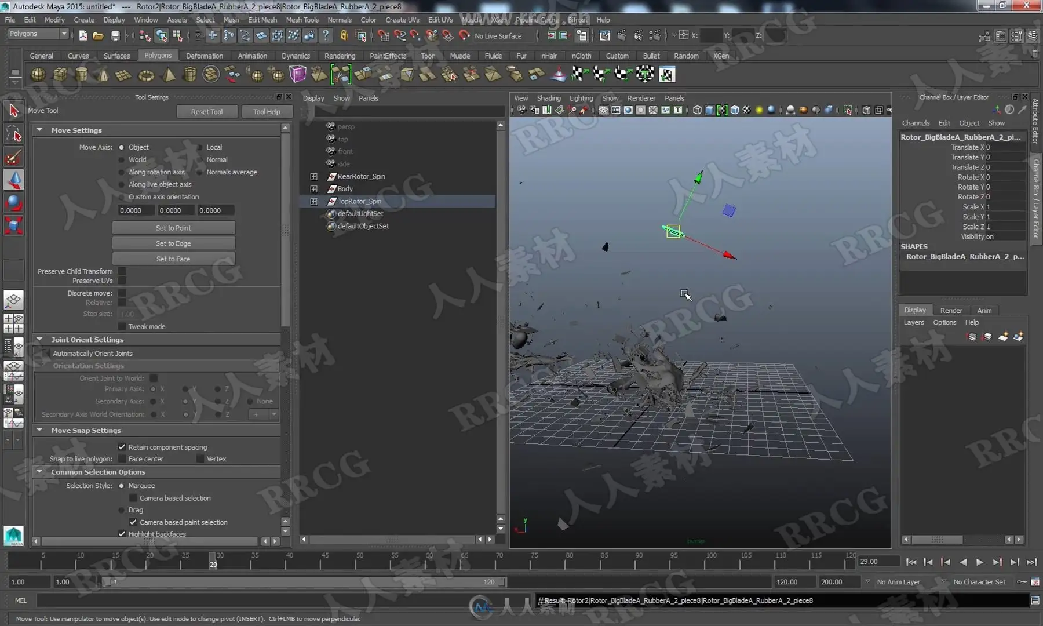Viewport: 1043px width, 626px height.
Task: Save the scene with the floppy icon
Action: coord(115,36)
